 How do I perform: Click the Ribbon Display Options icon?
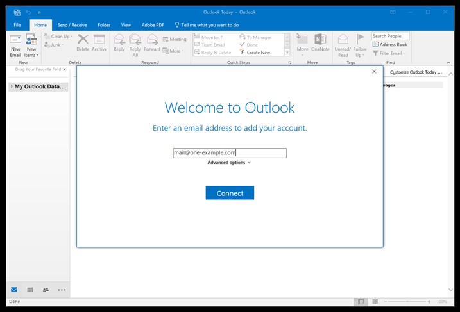(x=393, y=12)
